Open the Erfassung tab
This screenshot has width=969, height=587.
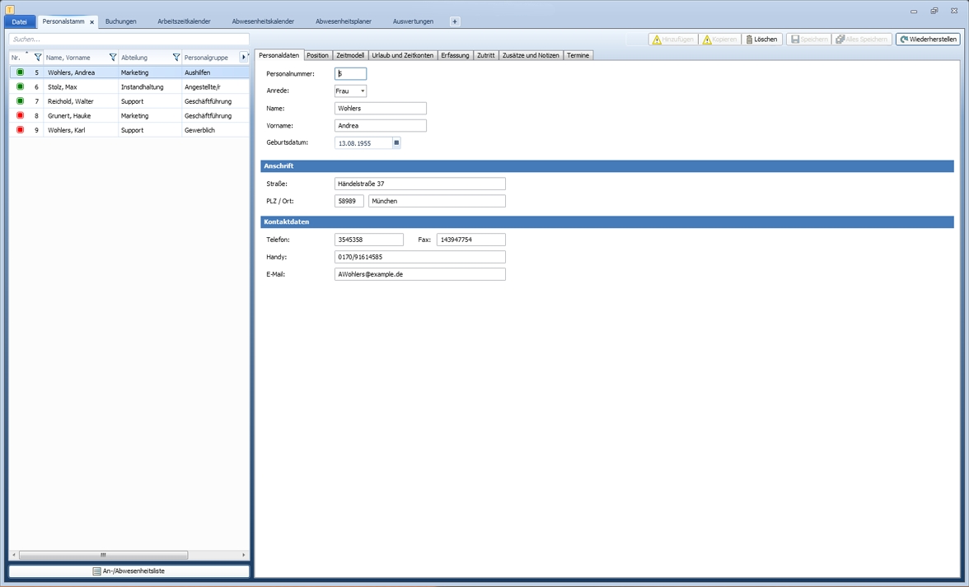coord(455,55)
